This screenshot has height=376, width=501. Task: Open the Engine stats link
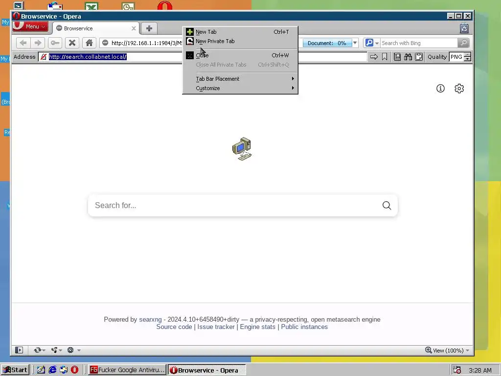pos(257,327)
